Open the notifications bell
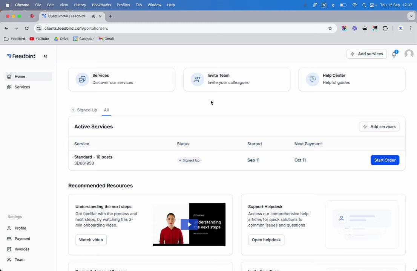Image resolution: width=417 pixels, height=271 pixels. point(394,54)
